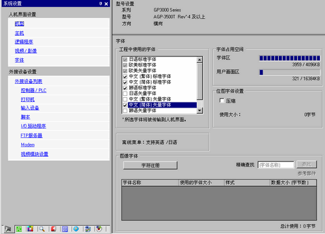This screenshot has width=325, height=234.
Task: Open 字体 settings link
Action: click(x=19, y=60)
